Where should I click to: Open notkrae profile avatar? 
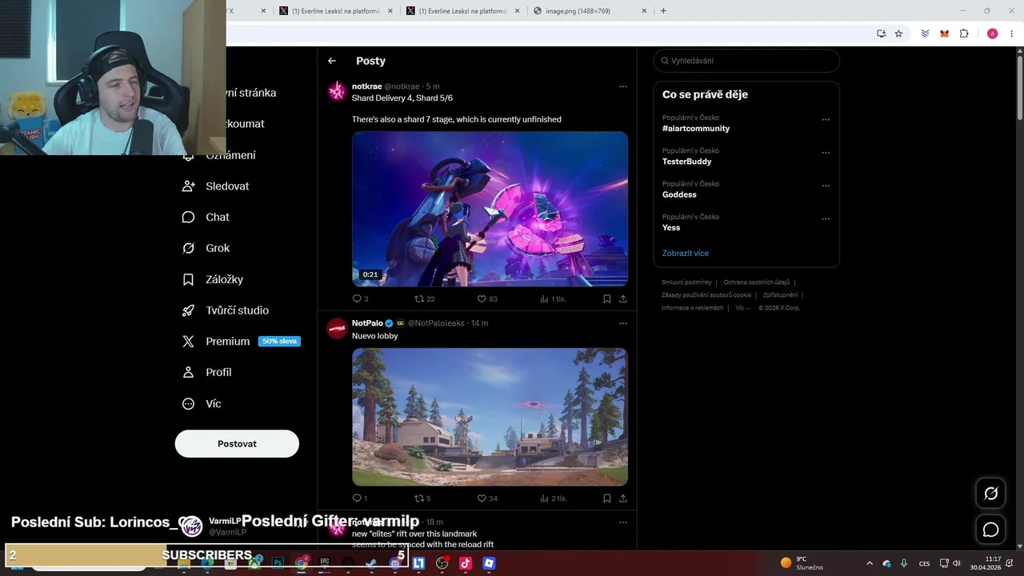coord(337,91)
